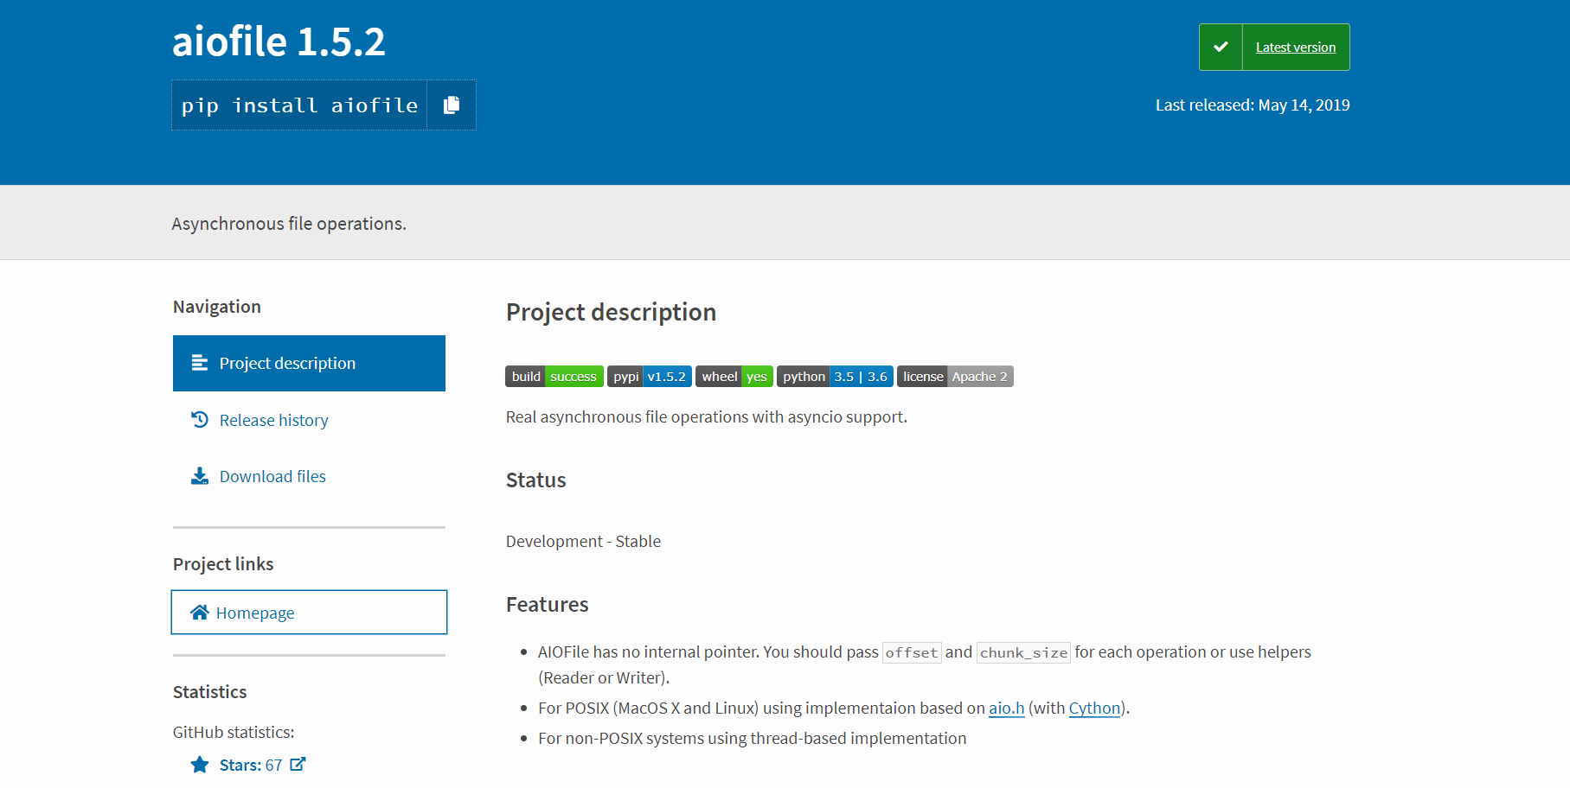The height and width of the screenshot is (788, 1570).
Task: Copy the pip install command to clipboard
Action: pyautogui.click(x=452, y=105)
